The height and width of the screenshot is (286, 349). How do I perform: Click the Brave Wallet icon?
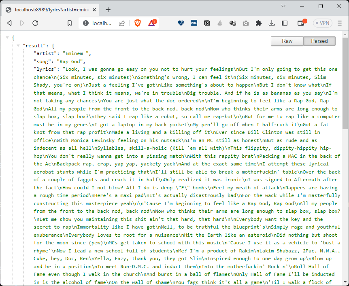[x=301, y=23]
